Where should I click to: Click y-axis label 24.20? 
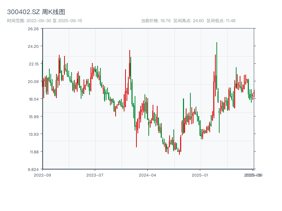(33, 46)
